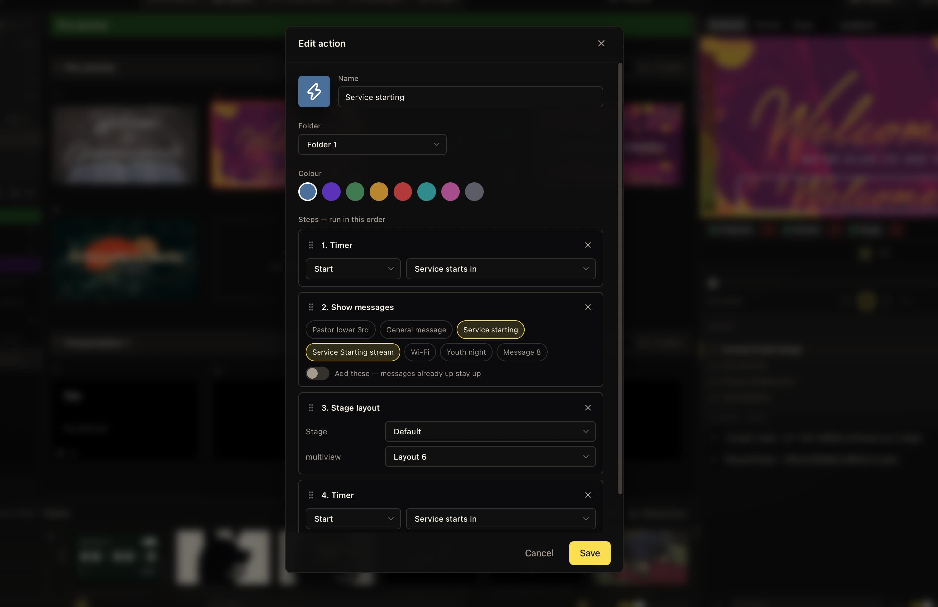Viewport: 938px width, 607px height.
Task: Select the teal colour swatch
Action: [426, 192]
